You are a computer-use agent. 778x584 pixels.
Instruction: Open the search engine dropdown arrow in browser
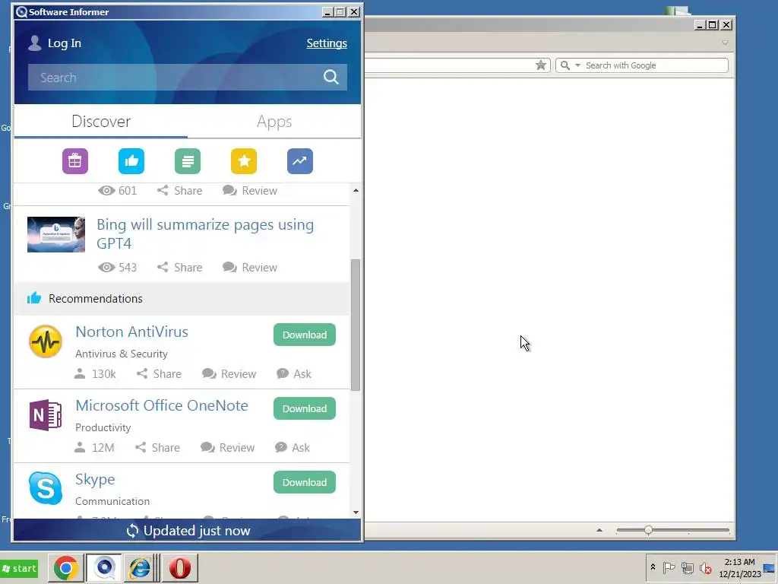click(577, 65)
